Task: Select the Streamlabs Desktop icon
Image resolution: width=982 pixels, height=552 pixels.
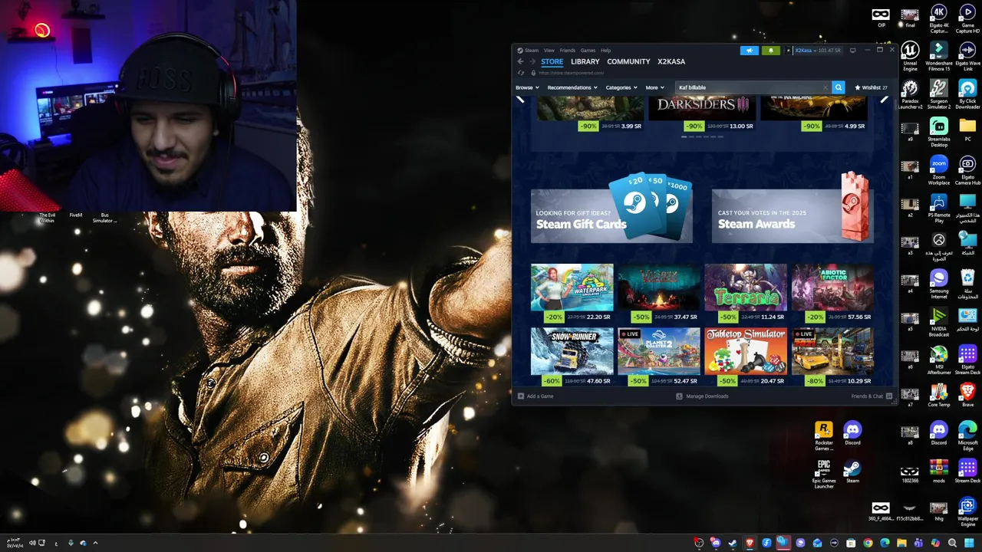Action: (x=938, y=132)
